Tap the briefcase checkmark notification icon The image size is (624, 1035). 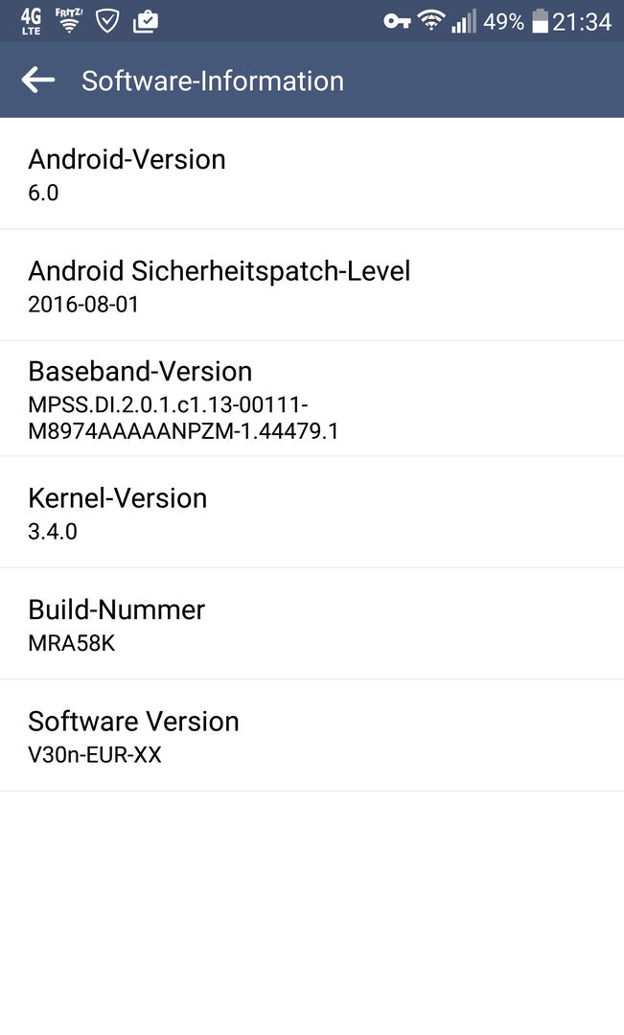point(145,21)
